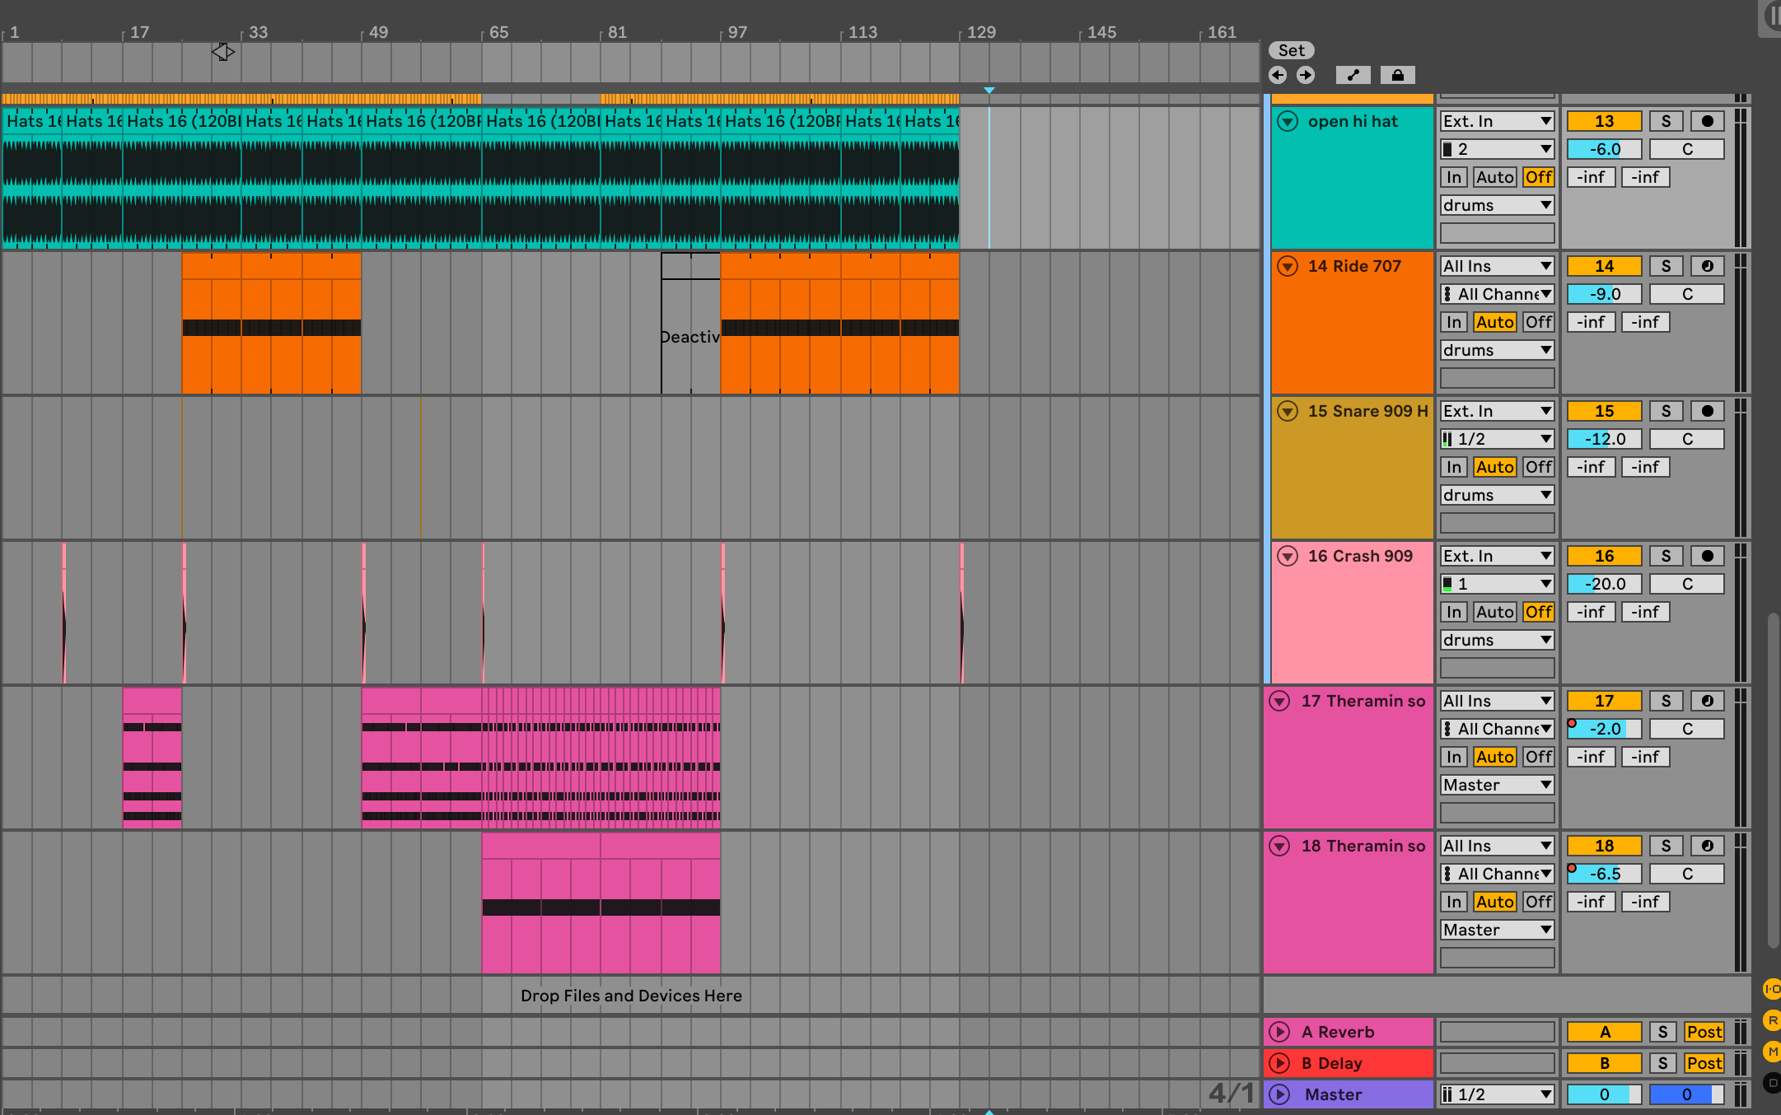1781x1115 pixels.
Task: Solo the 17 Theramin track
Action: [1666, 701]
